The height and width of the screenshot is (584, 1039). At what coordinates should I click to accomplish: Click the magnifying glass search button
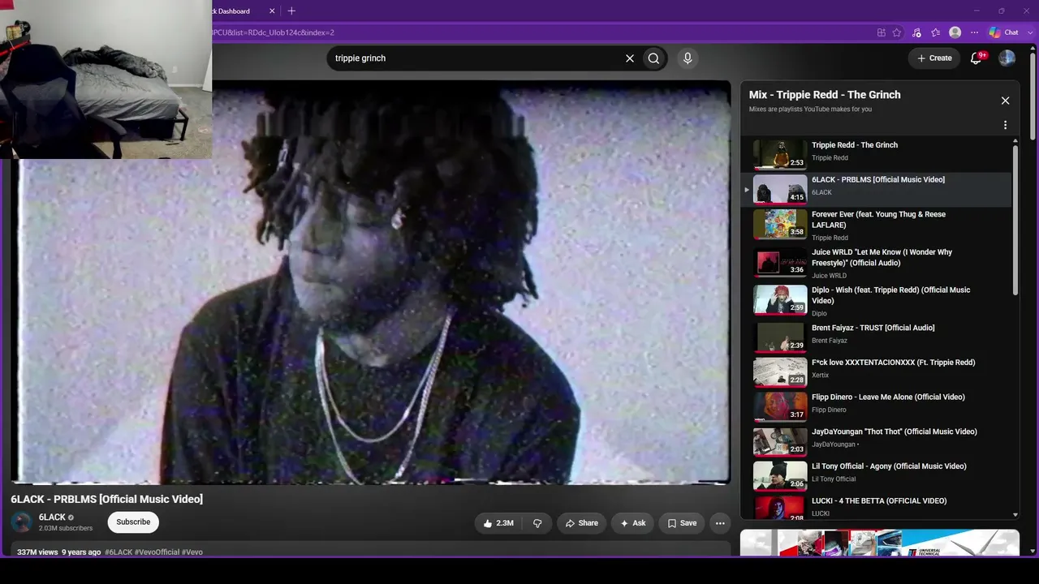point(653,58)
